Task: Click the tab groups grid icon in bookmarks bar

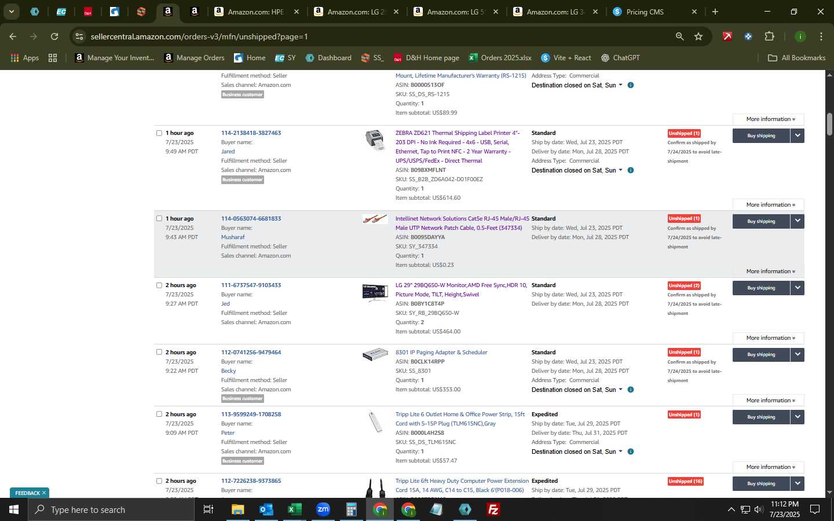Action: tap(53, 58)
